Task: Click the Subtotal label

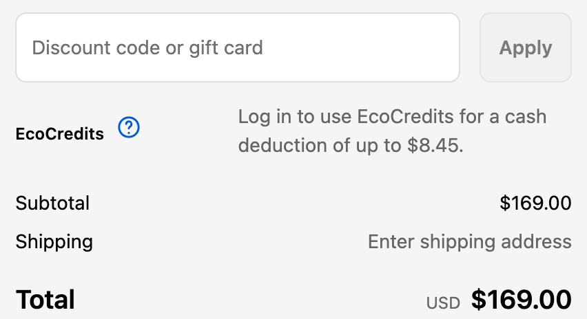Action: point(52,203)
